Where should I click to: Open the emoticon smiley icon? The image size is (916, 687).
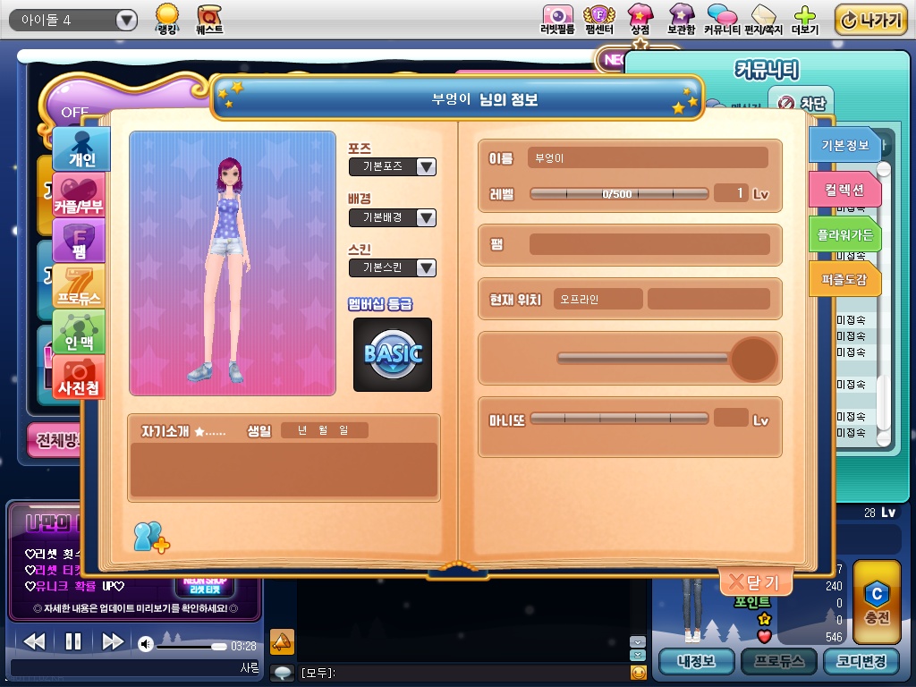pos(639,673)
